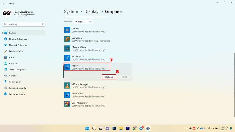This screenshot has height=132, width=235.
Task: Click the vertical scrollbar on the right
Action: tap(234, 85)
